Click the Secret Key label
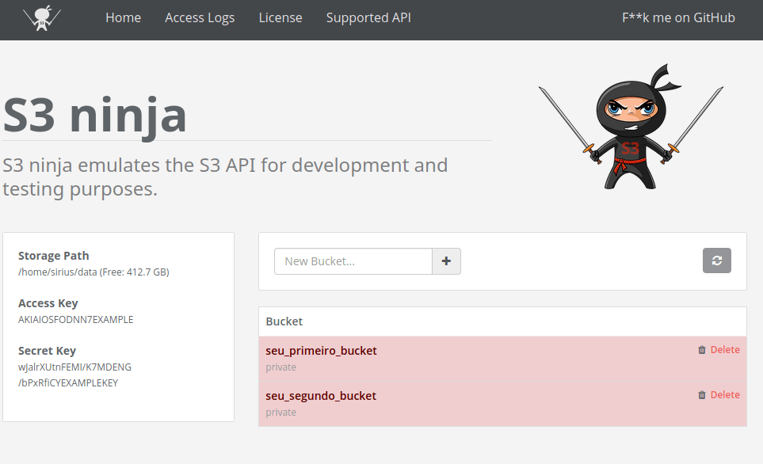Screen dimensions: 763x464 48,351
